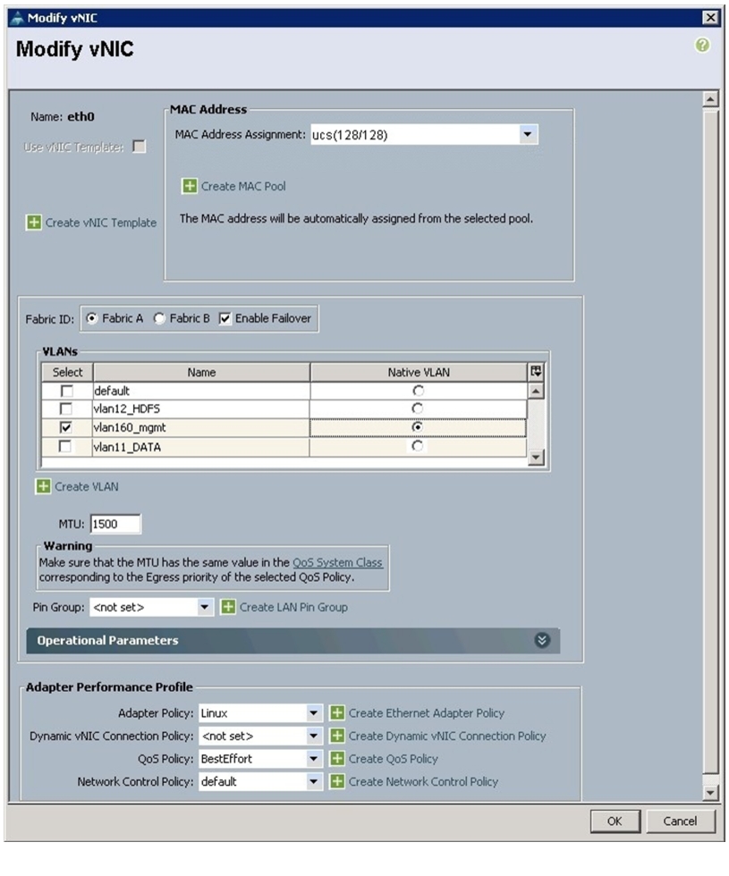Click the green help question mark icon

[702, 45]
